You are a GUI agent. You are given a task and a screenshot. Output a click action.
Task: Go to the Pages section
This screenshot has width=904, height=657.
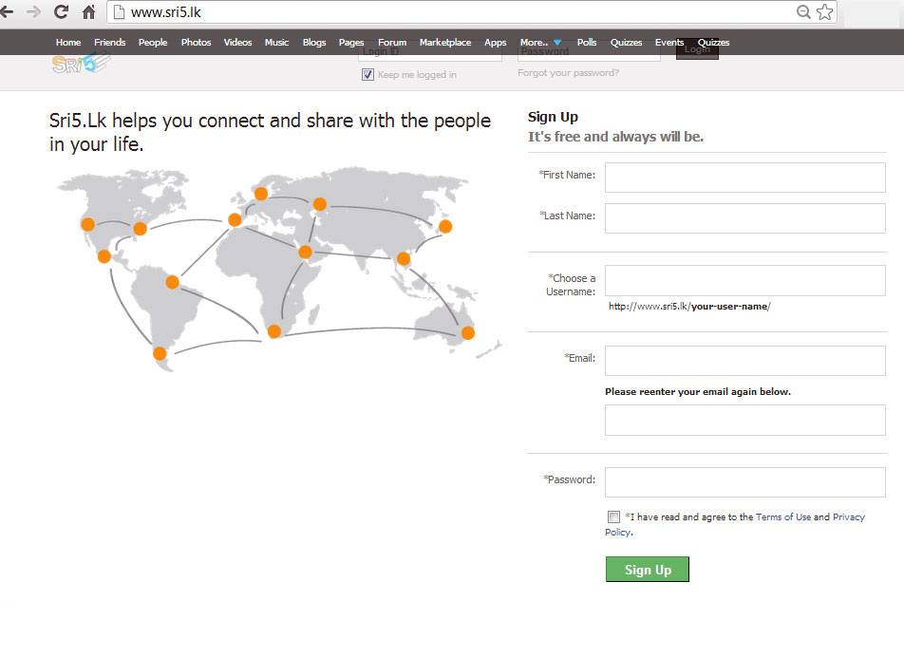[351, 42]
